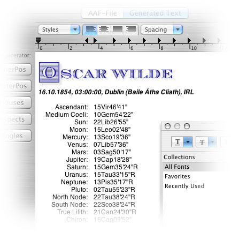Click South Node value 22Sco38'24"R
The image size is (231, 232).
pos(114,205)
